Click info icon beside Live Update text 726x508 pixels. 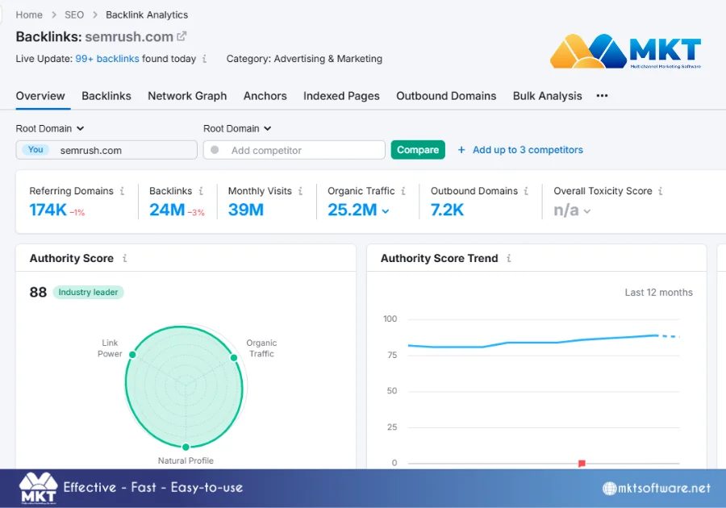pyautogui.click(x=204, y=59)
